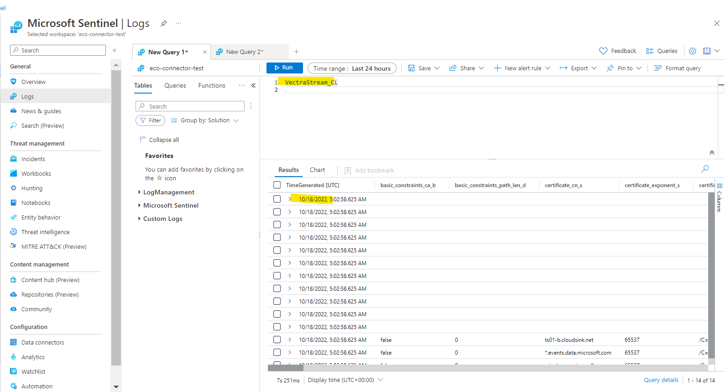Image resolution: width=726 pixels, height=392 pixels.
Task: Collapse the tables side panel
Action: coord(253,85)
